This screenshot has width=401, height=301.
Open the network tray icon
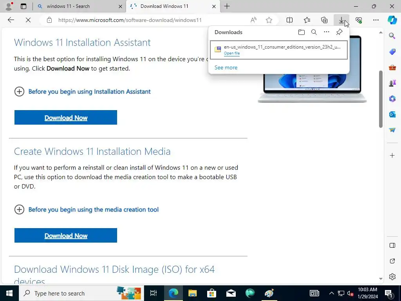(341, 293)
